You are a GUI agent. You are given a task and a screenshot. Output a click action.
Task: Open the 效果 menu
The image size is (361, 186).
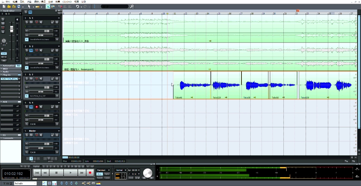pos(57,2)
